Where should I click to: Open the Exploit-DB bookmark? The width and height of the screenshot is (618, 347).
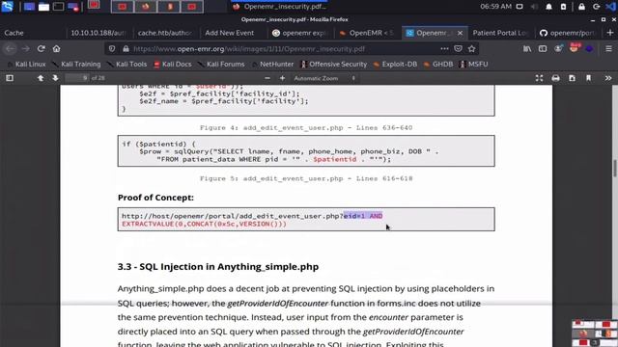[x=395, y=65]
